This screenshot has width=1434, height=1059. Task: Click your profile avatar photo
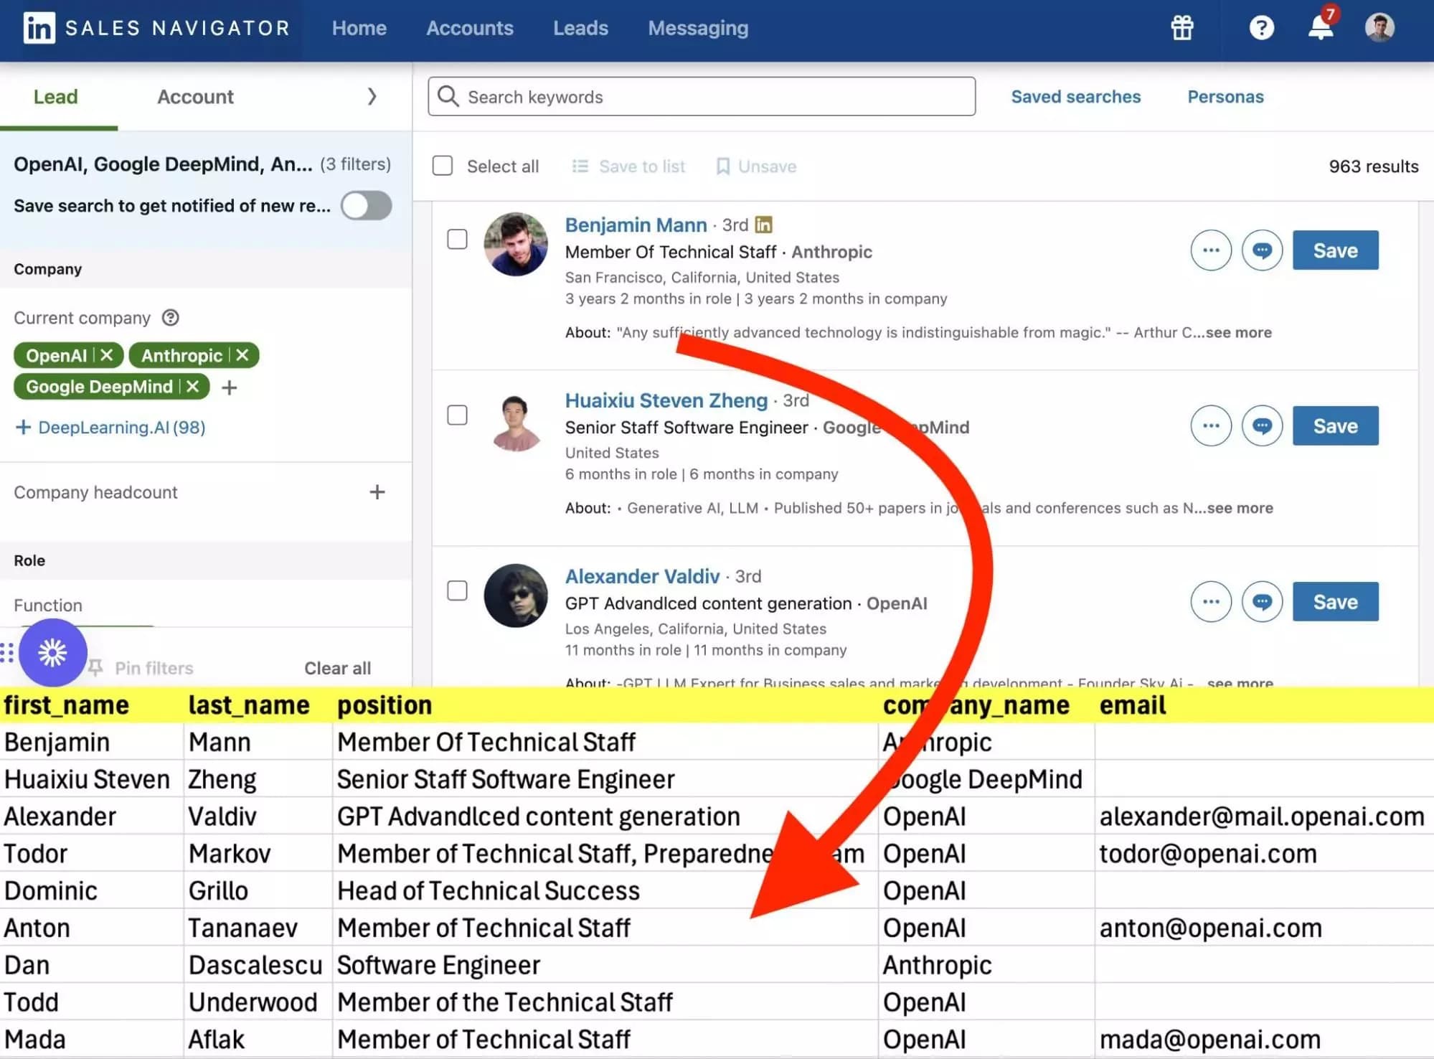coord(1379,28)
